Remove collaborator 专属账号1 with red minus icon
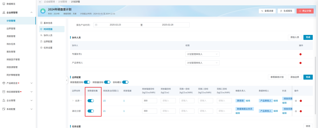318x128 pixels. click(x=300, y=54)
